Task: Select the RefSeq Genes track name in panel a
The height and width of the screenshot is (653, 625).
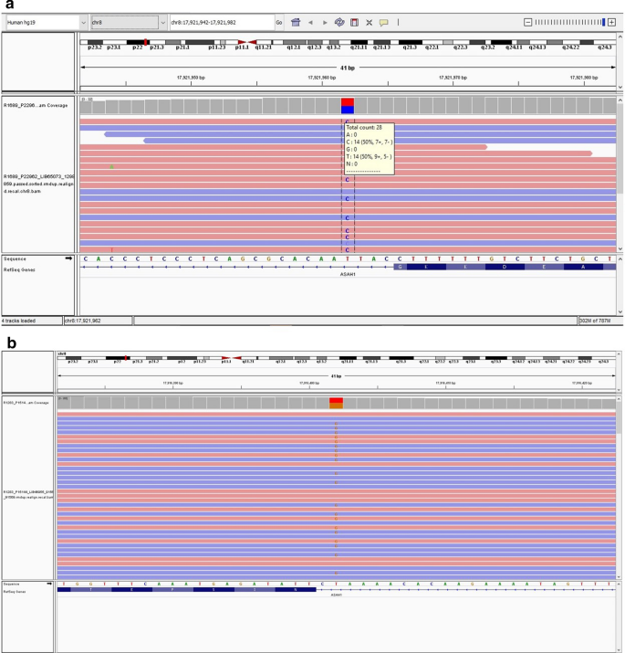Action: pyautogui.click(x=19, y=269)
